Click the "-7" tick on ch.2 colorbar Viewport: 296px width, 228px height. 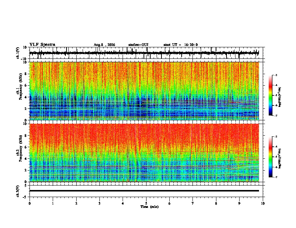(x=276, y=177)
